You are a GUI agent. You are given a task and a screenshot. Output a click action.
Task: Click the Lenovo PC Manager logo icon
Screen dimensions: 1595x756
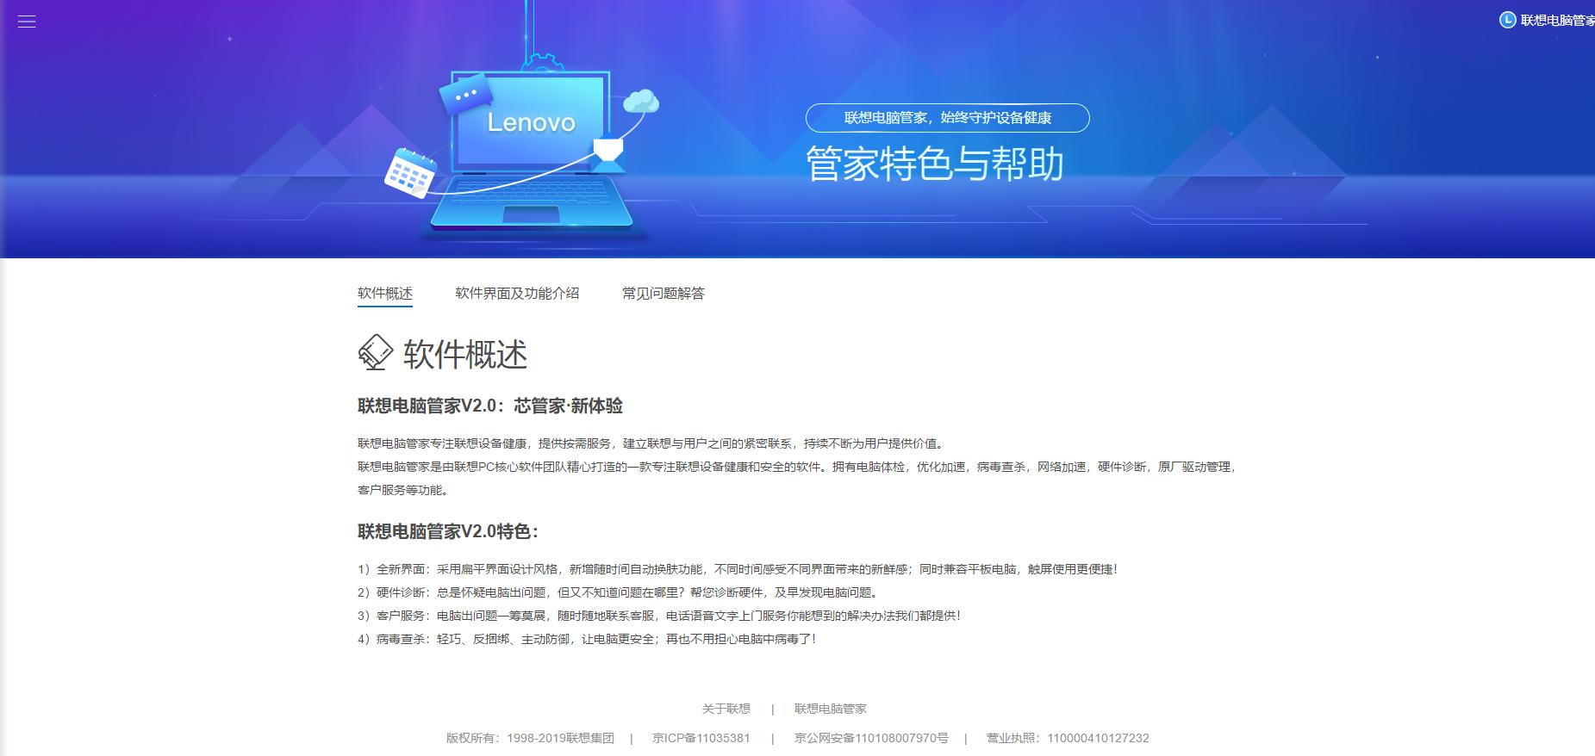point(1507,20)
